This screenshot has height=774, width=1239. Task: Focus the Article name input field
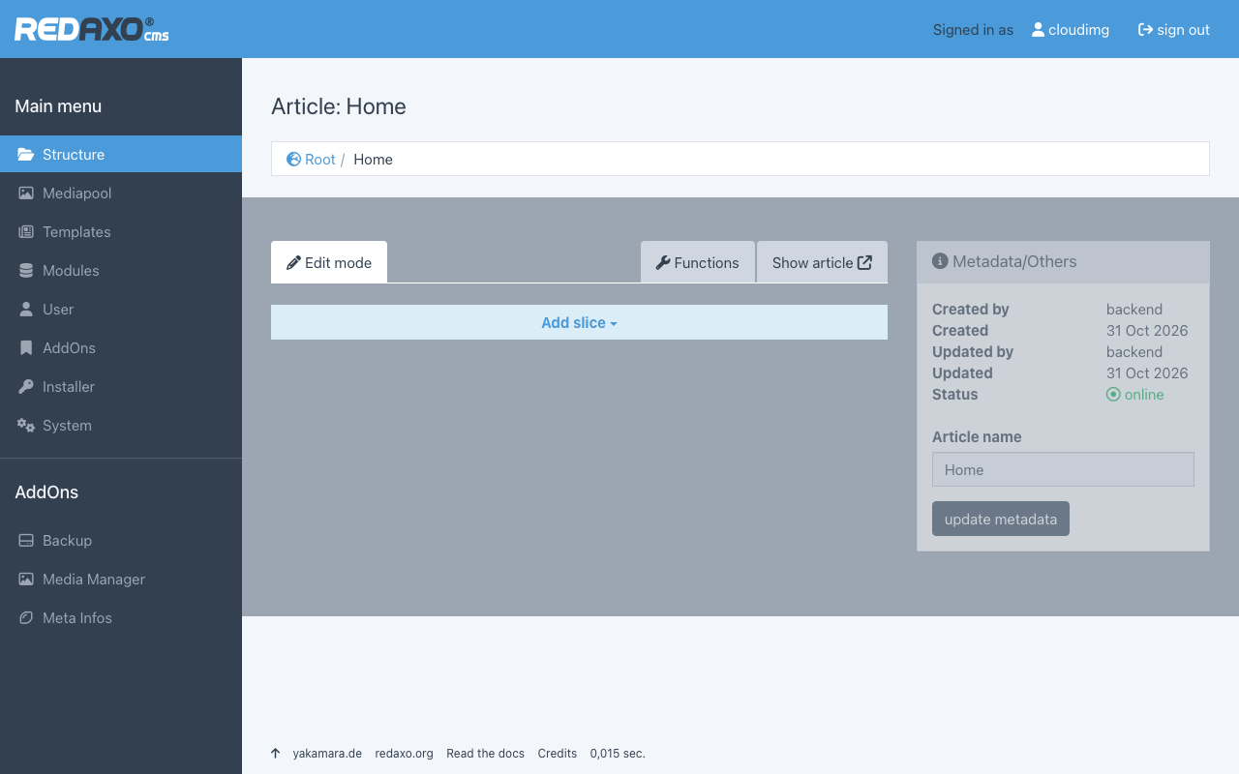coord(1063,469)
